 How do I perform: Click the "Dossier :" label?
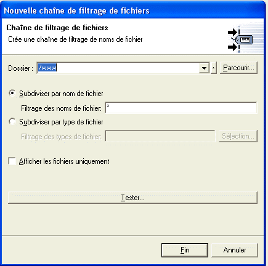tap(20, 68)
